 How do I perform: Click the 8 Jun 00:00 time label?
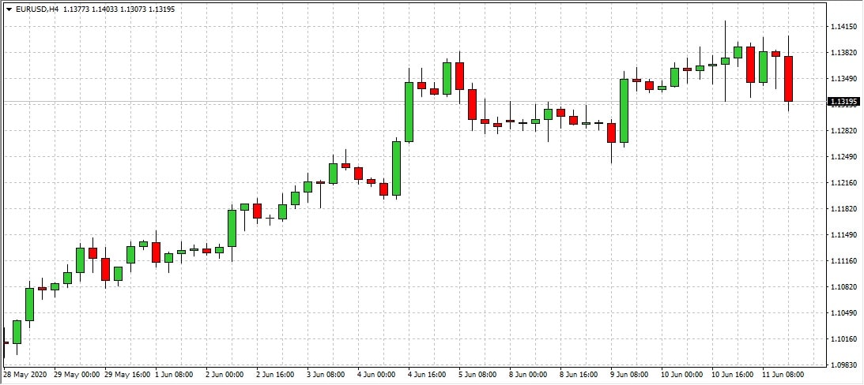pyautogui.click(x=529, y=375)
